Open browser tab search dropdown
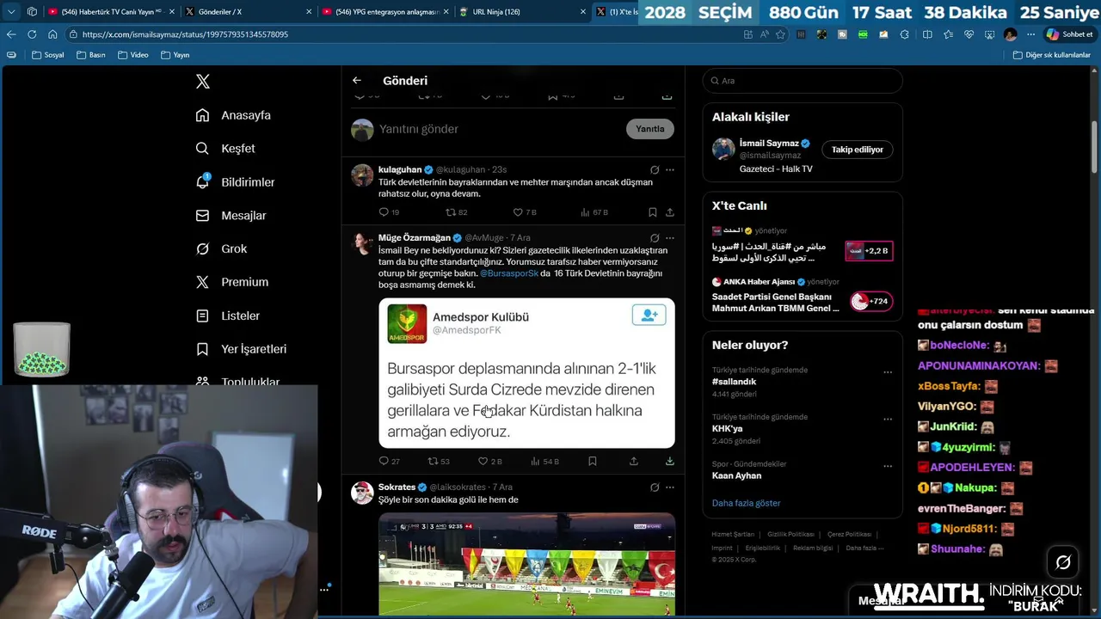This screenshot has width=1101, height=619. (x=11, y=12)
